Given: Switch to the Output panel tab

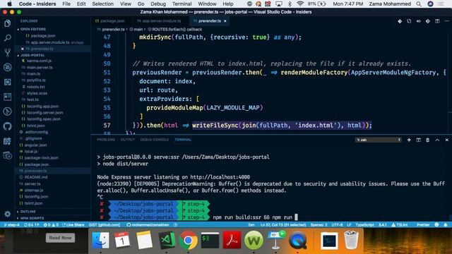Looking at the screenshot, I should coord(127,140).
